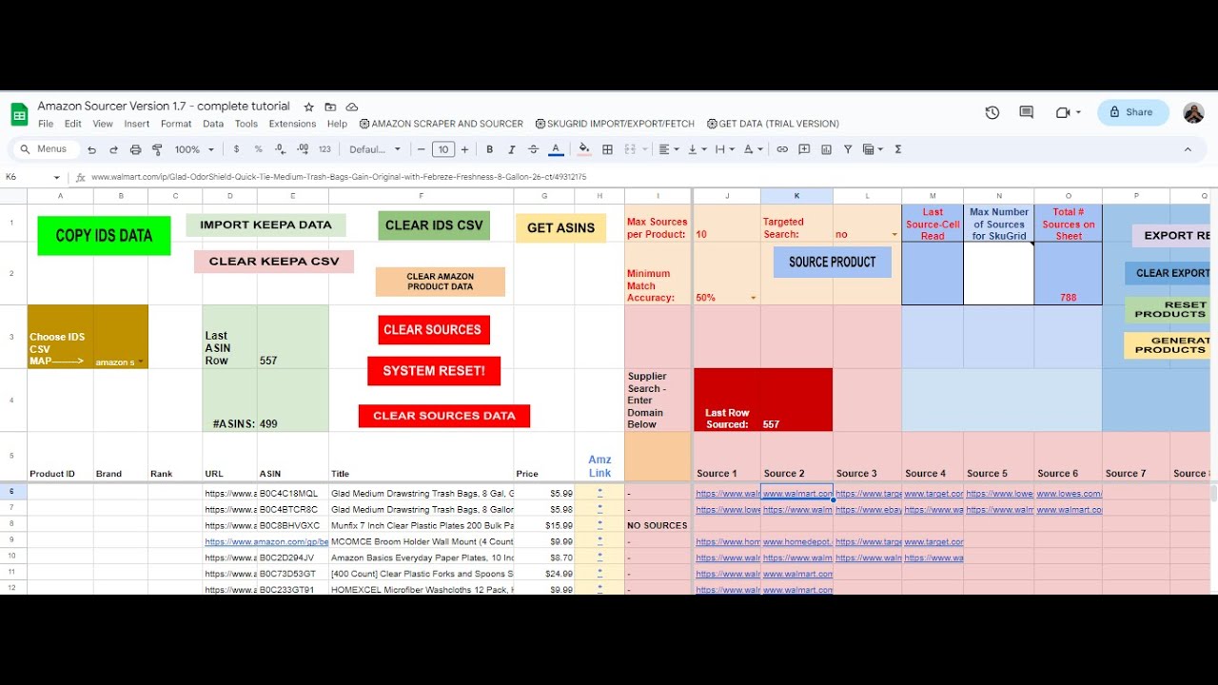Open the fill color tool
1218x685 pixels.
584,149
